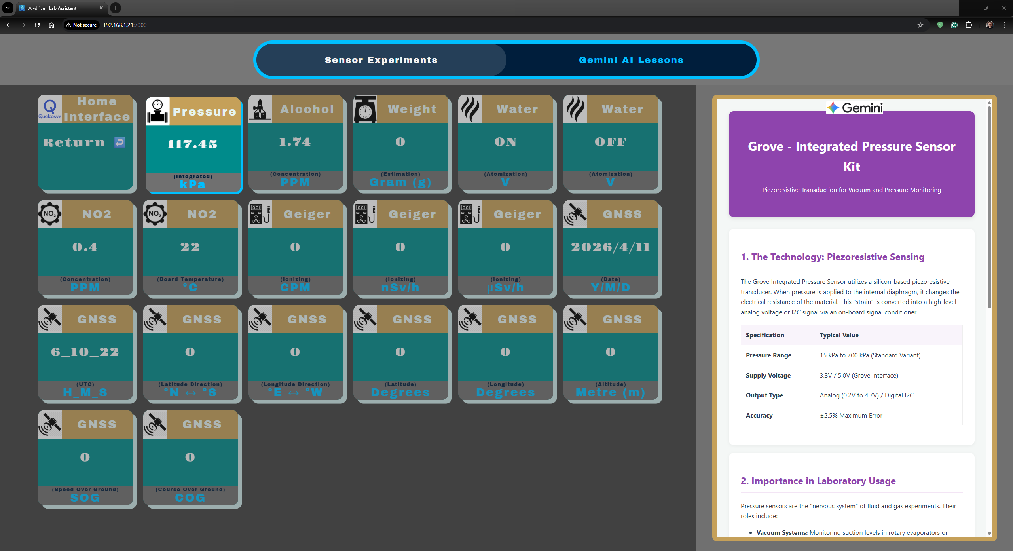Open the browser Extensions puzzle icon
This screenshot has height=551, width=1013.
coord(969,25)
